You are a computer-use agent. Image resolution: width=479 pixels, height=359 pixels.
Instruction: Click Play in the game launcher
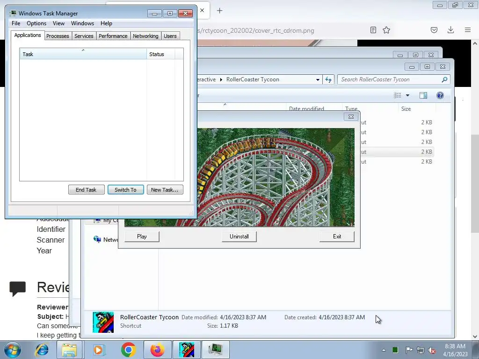[142, 237]
